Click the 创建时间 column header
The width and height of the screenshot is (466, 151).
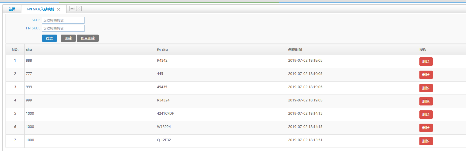point(295,50)
